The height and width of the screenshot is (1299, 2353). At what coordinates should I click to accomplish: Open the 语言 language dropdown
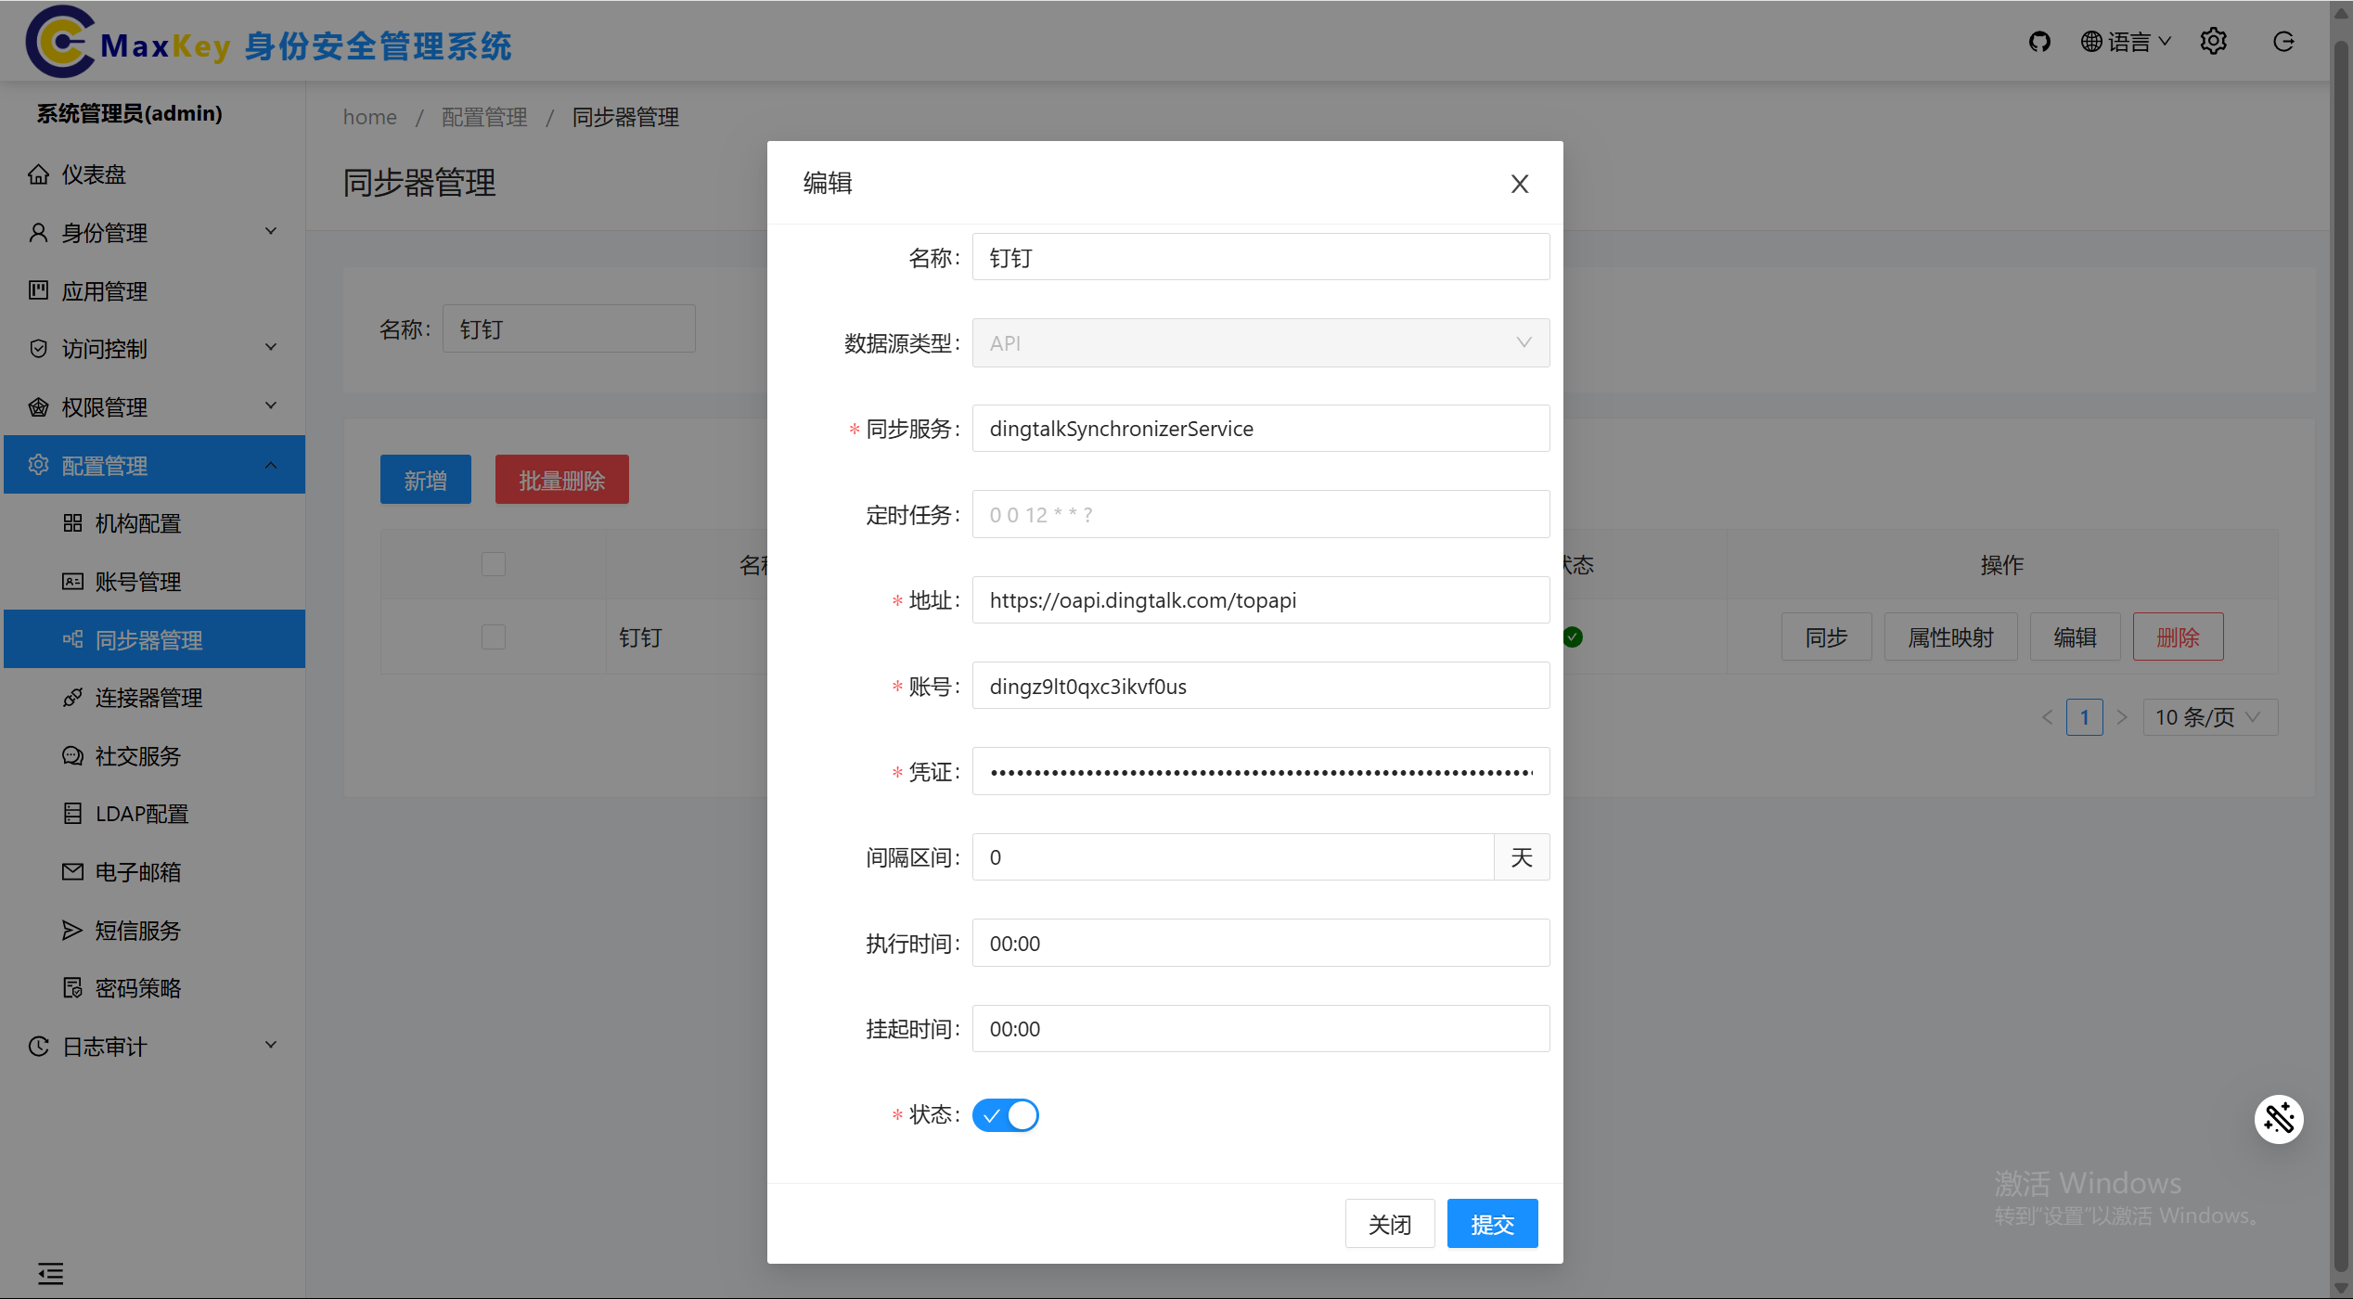coord(2126,41)
